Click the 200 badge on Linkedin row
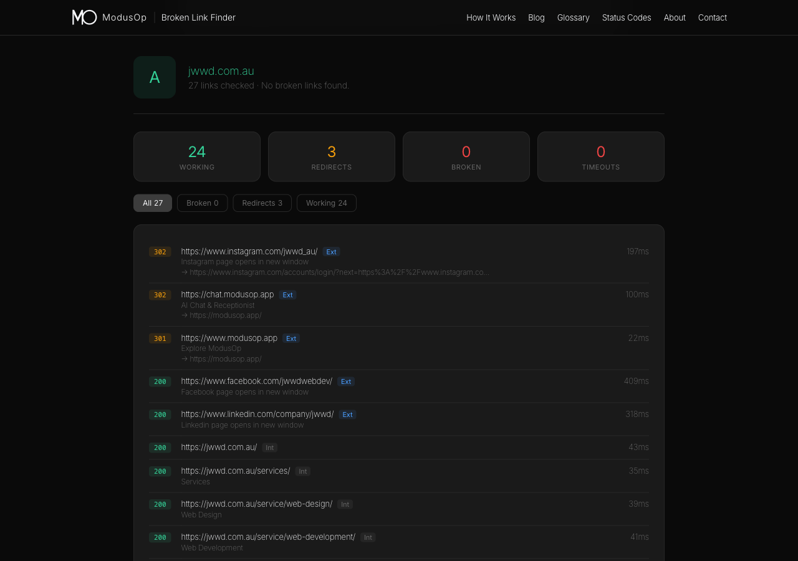The width and height of the screenshot is (798, 561). pyautogui.click(x=160, y=415)
